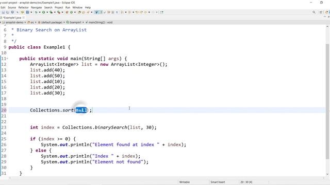This screenshot has width=330, height=185.
Task: Click the scrollbar up arrow
Action: [327, 27]
